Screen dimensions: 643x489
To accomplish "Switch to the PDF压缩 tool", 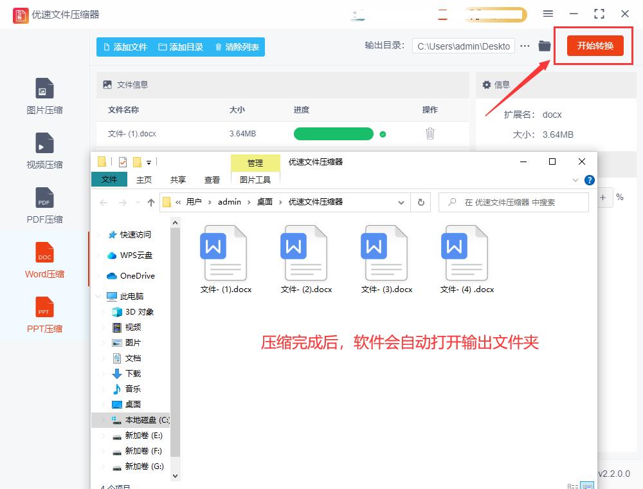I will point(44,205).
